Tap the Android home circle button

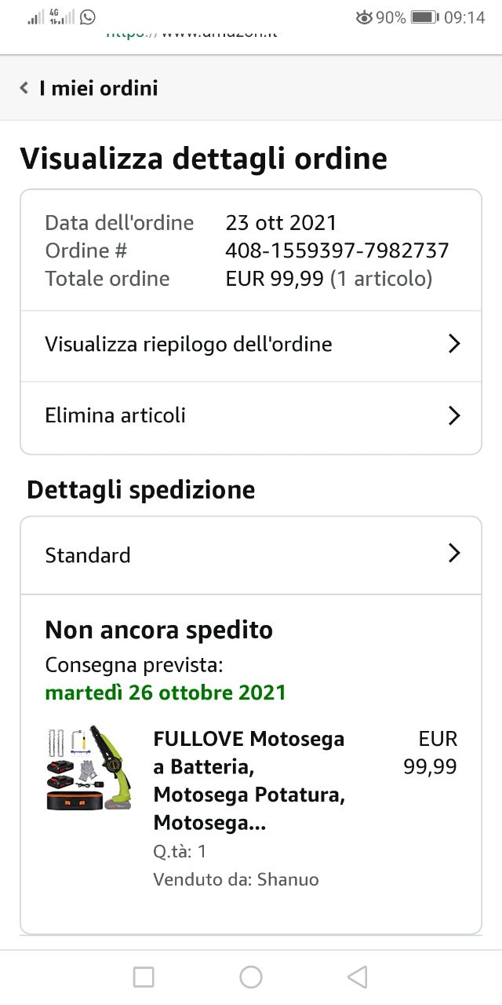coord(251,977)
